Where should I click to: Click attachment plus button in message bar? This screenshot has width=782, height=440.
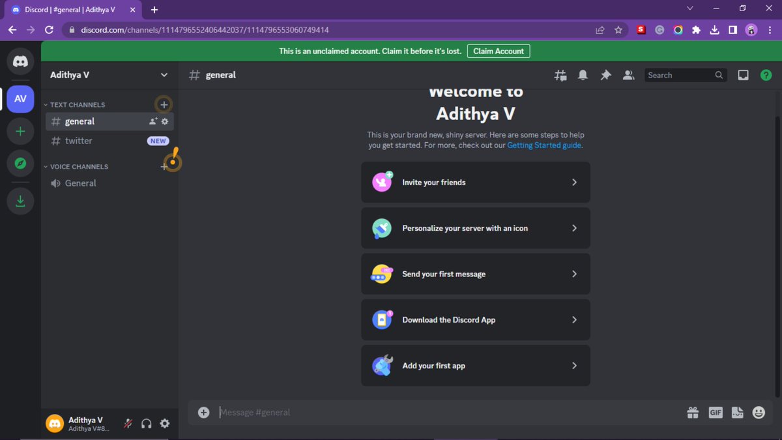pyautogui.click(x=204, y=412)
